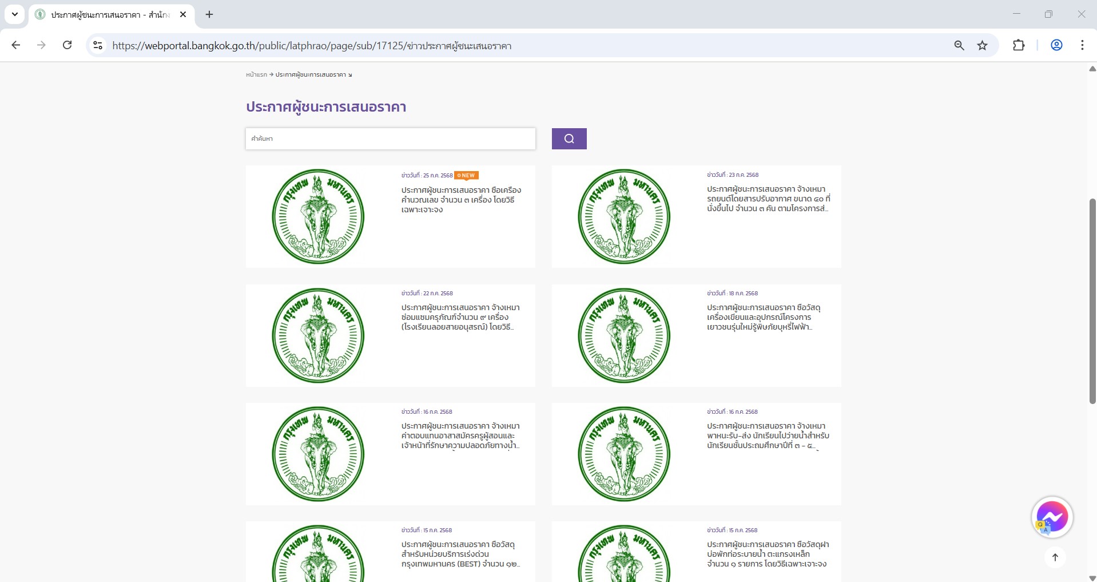The height and width of the screenshot is (582, 1097).
Task: Reload the page with the refresh icon
Action: [67, 45]
